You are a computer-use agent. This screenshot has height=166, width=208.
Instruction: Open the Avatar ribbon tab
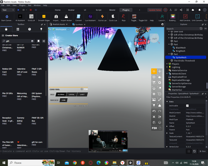click(71, 10)
